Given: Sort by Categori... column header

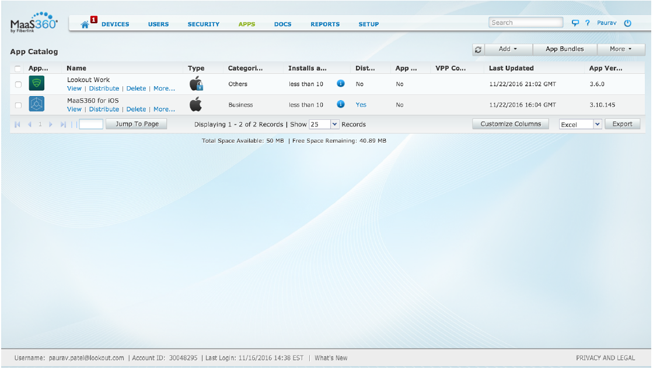Looking at the screenshot, I should click(x=245, y=68).
